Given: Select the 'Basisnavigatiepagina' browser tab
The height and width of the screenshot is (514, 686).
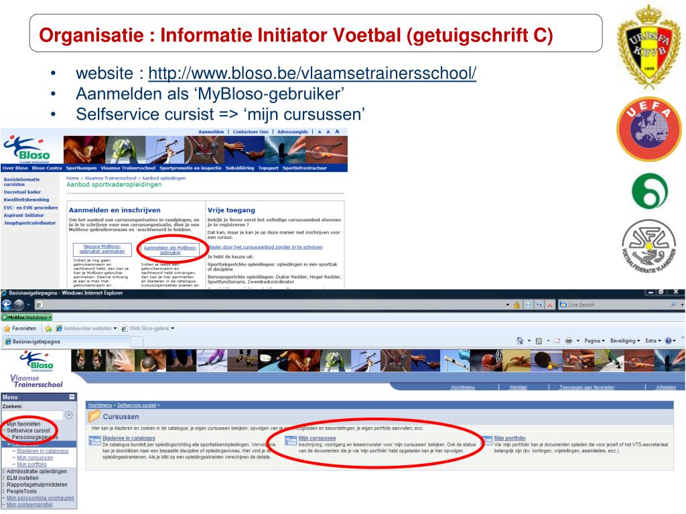Looking at the screenshot, I should [66, 341].
